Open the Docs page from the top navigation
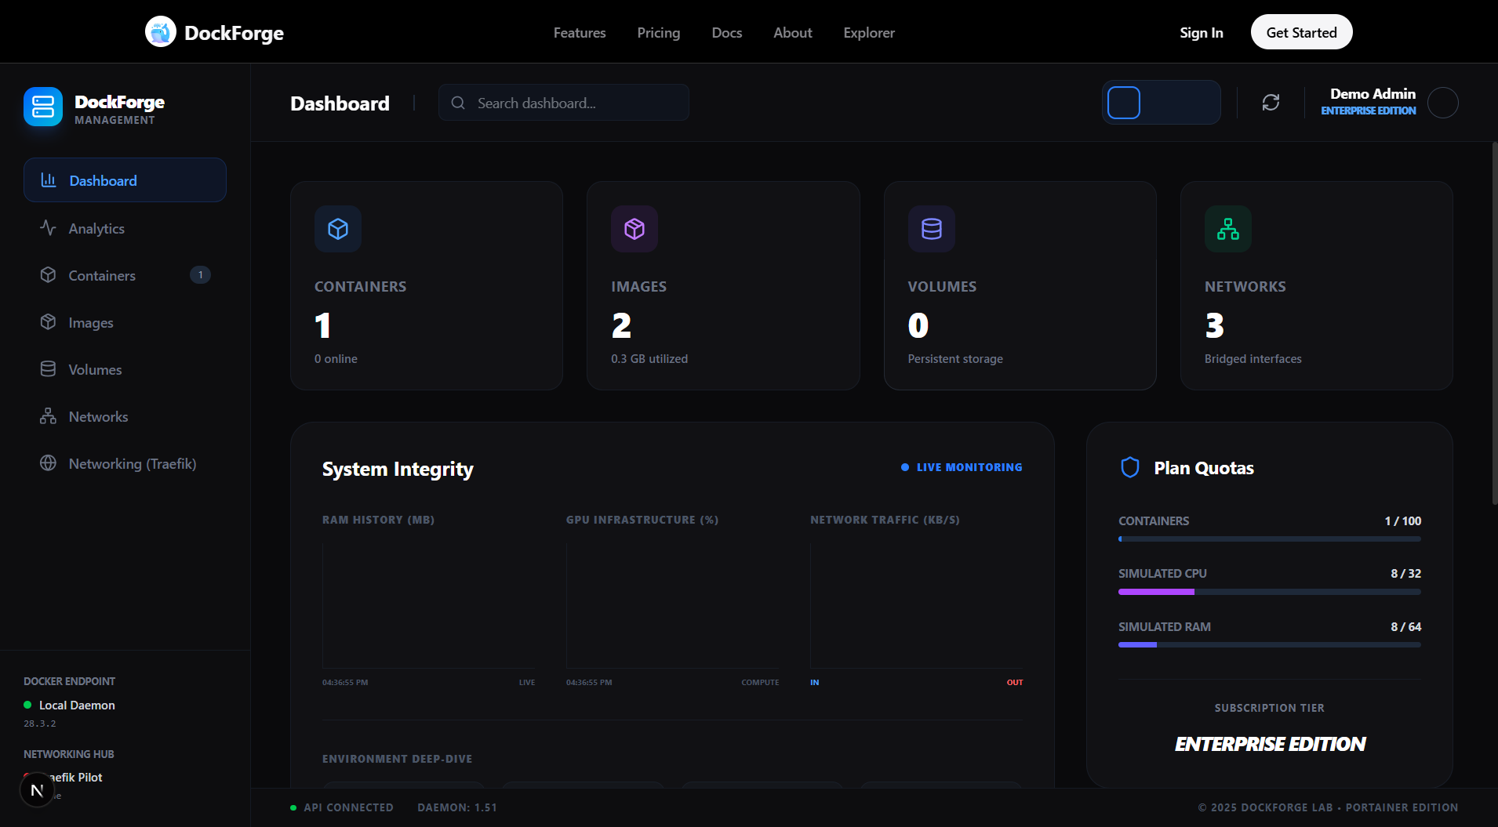This screenshot has width=1498, height=827. (x=726, y=32)
